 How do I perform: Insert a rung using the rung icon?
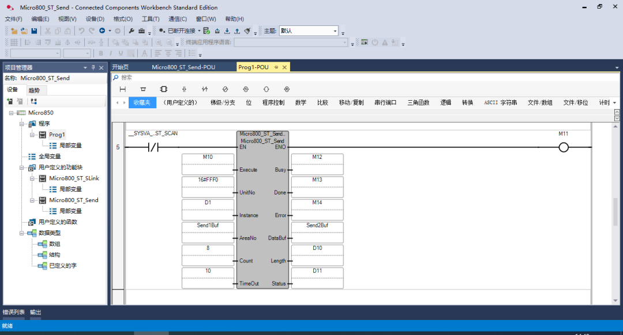[122, 89]
